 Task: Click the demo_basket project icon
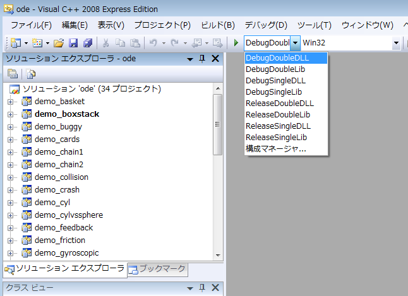27,102
